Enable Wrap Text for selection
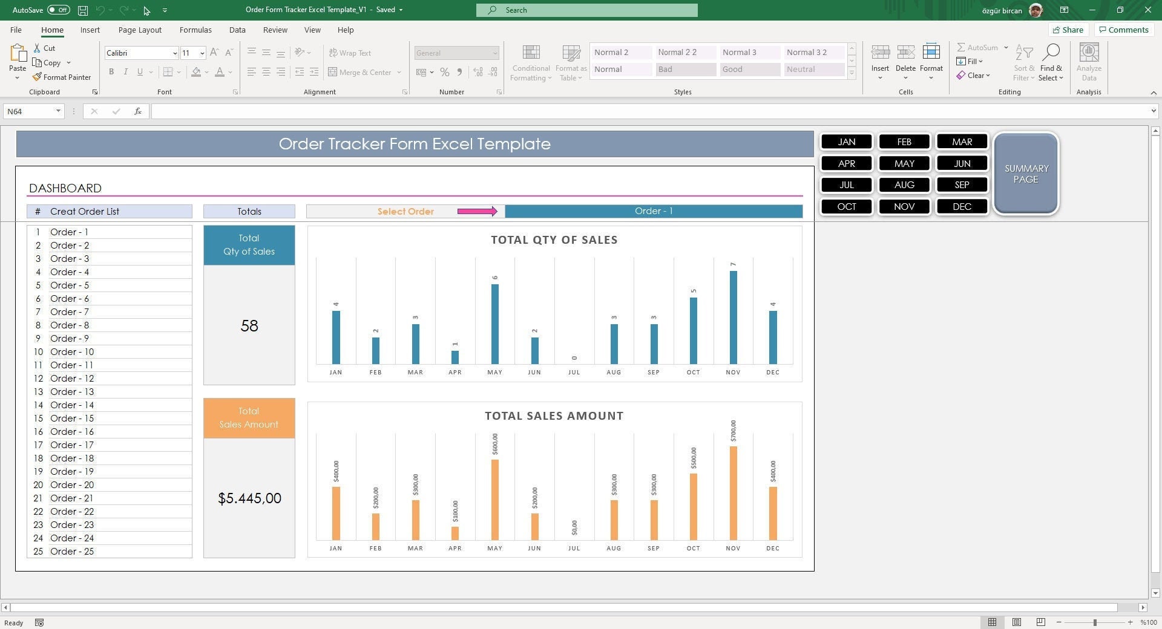The width and height of the screenshot is (1162, 629). [351, 53]
